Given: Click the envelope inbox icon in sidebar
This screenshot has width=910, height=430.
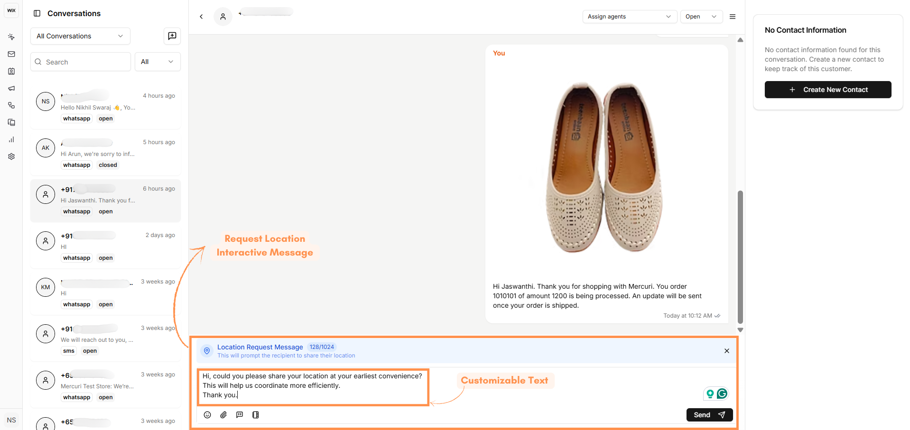Looking at the screenshot, I should click(11, 54).
